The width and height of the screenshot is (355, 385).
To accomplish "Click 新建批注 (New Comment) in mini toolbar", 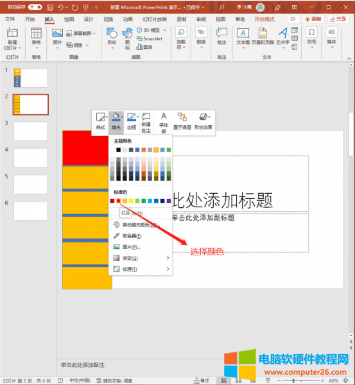I will (x=146, y=123).
